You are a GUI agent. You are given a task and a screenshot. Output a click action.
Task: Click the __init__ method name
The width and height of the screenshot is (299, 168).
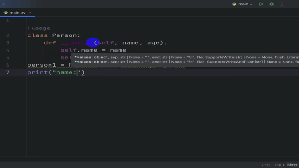point(77,42)
